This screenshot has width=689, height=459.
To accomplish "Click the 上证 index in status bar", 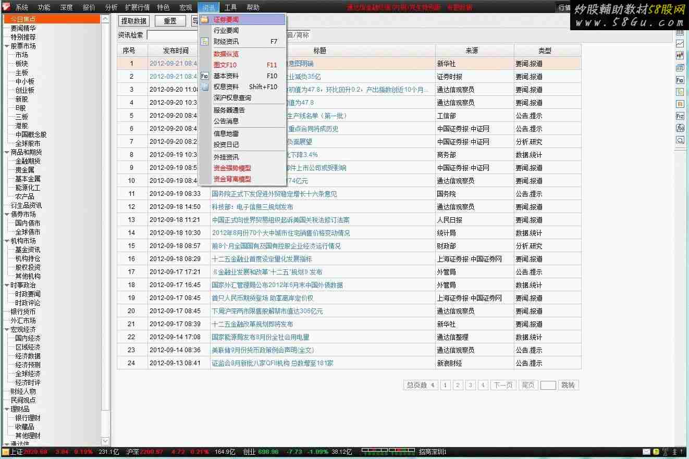I will [17, 452].
